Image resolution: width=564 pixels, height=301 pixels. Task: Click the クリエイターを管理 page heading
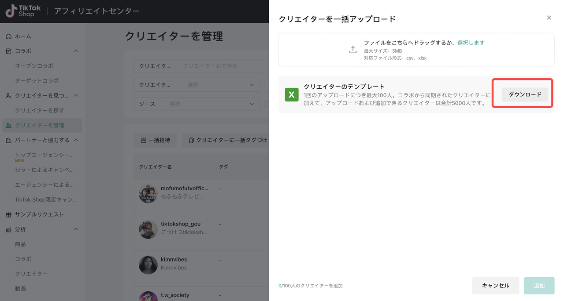(174, 36)
